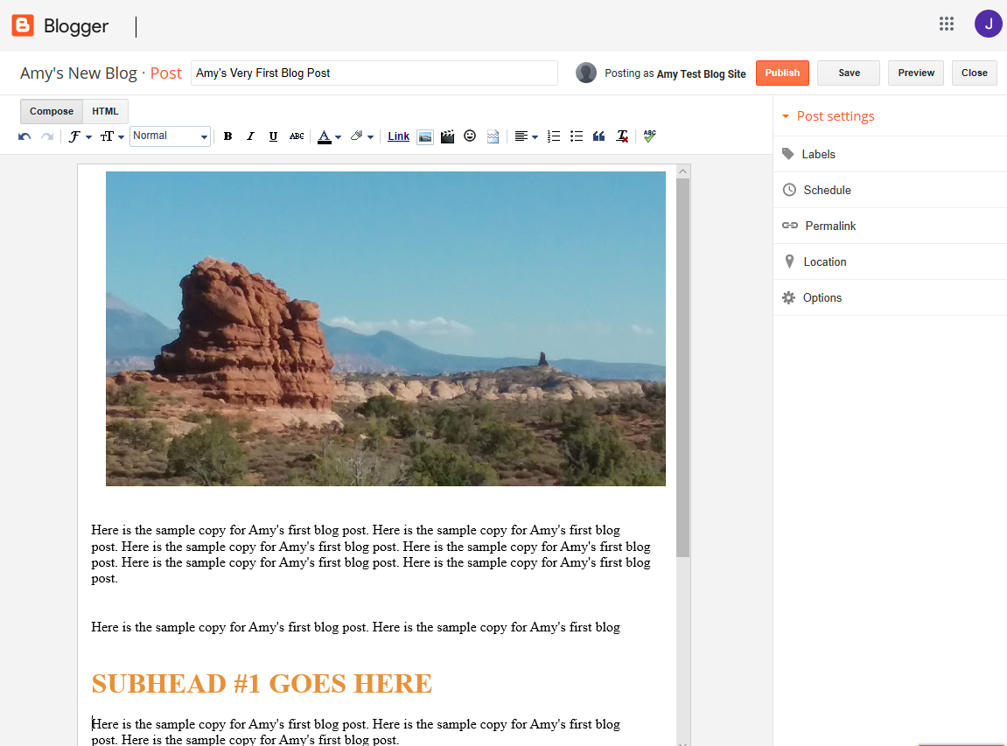Apply a bulleted list
Screen dimensions: 1007x746
pos(577,136)
